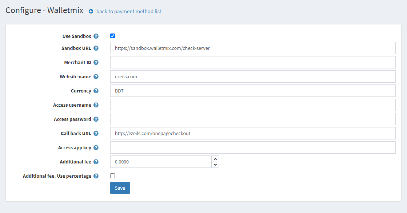
Task: Click the Website name label text
Action: [x=76, y=76]
